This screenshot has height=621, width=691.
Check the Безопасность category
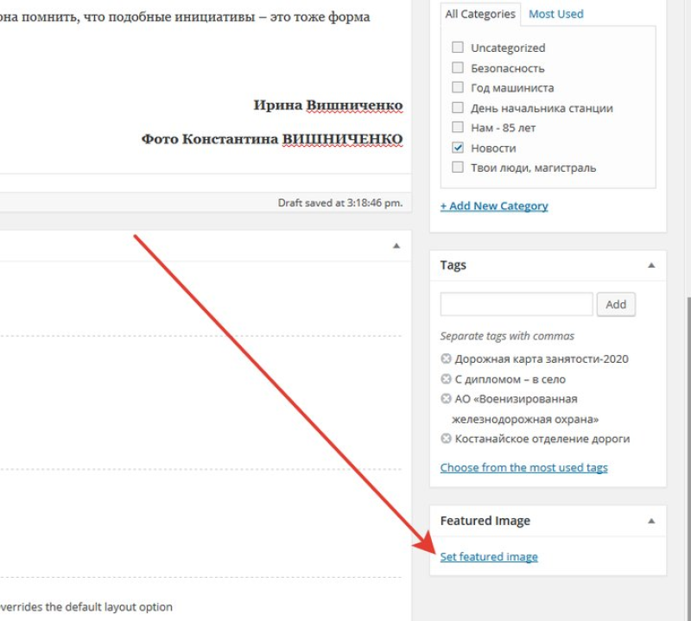click(x=458, y=67)
